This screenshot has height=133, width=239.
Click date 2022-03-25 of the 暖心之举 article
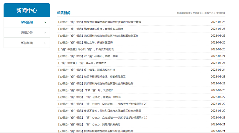click(218, 43)
